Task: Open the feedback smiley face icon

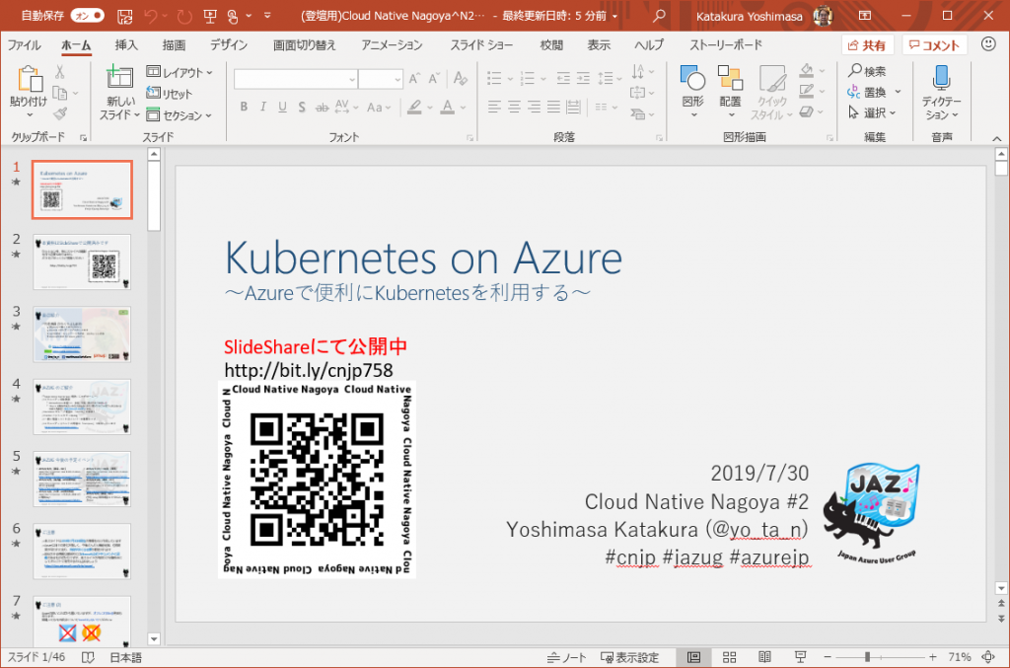Action: (988, 43)
